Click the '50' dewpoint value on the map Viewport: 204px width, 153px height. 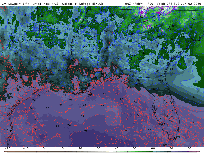(193, 19)
